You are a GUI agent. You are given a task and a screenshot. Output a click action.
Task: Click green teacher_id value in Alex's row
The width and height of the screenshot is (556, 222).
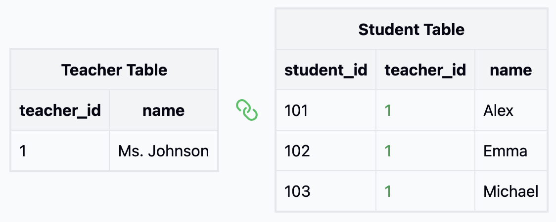[x=388, y=111]
